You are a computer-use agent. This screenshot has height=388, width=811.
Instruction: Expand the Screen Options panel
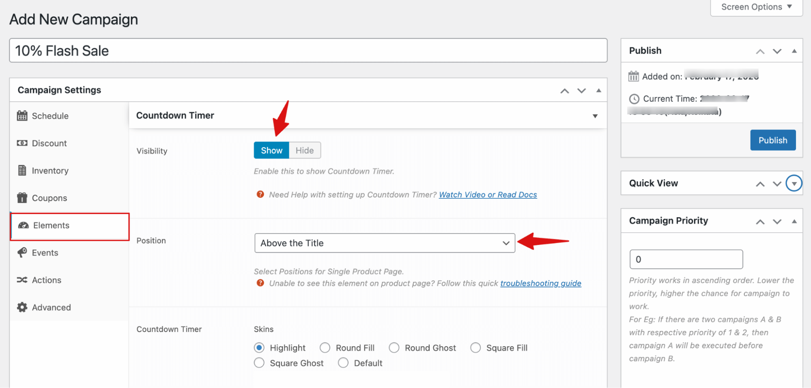756,6
